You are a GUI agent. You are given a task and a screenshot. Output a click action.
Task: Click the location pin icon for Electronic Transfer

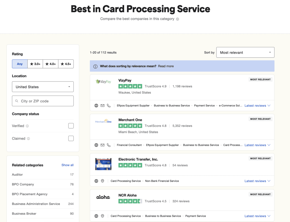pyautogui.click(x=103, y=181)
